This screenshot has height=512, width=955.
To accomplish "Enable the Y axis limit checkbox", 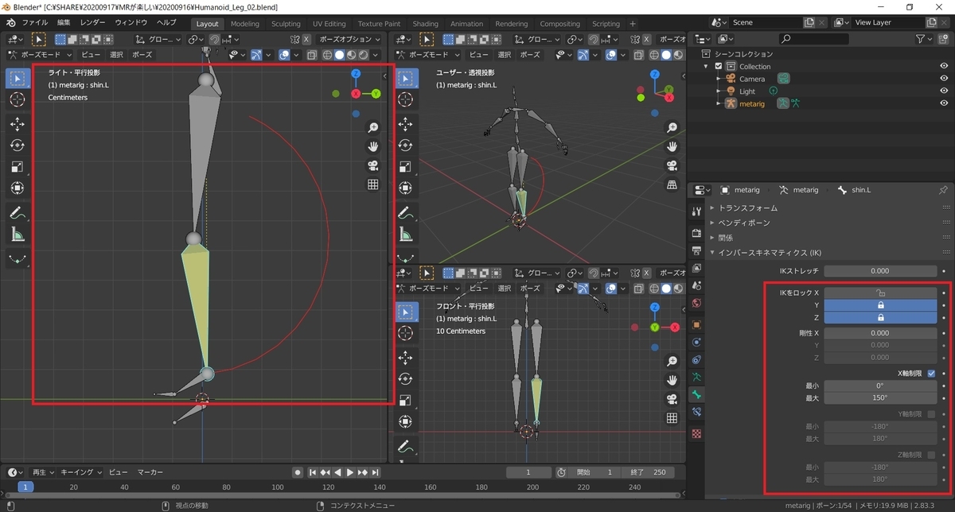I will 931,414.
